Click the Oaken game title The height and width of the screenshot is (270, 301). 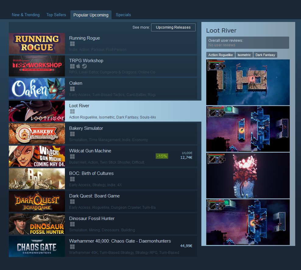pyautogui.click(x=76, y=83)
